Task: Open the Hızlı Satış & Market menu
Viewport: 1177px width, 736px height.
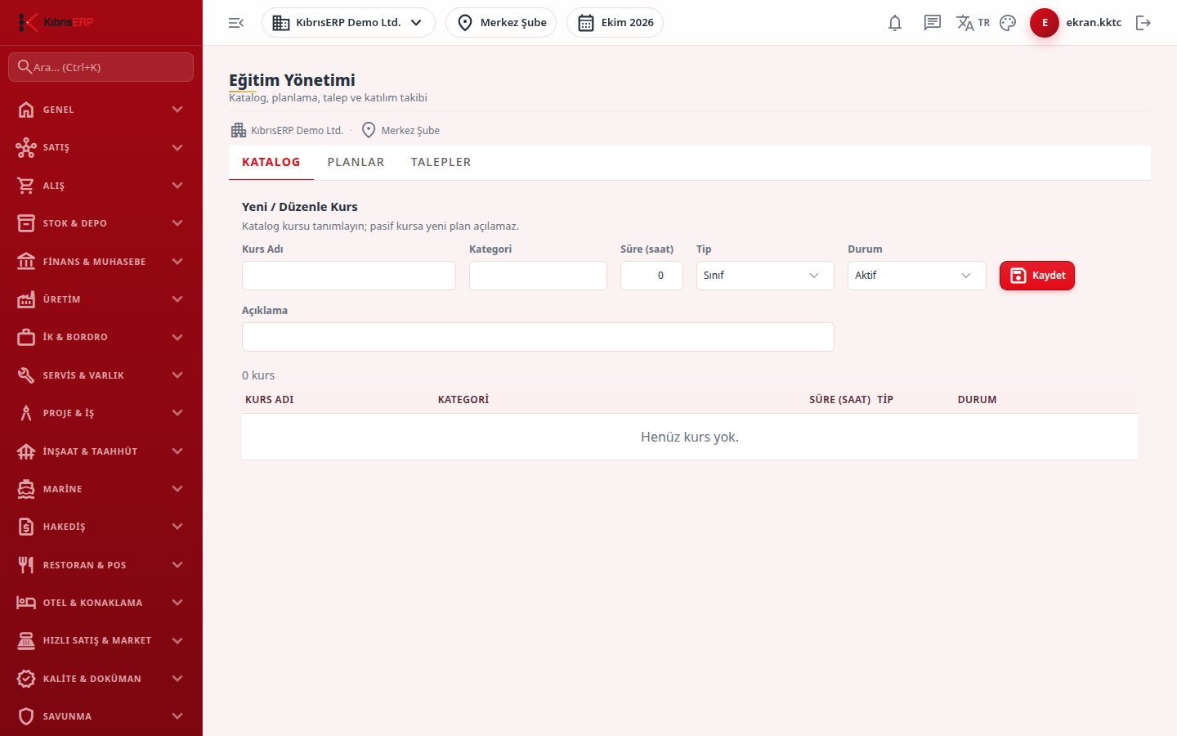Action: point(101,640)
